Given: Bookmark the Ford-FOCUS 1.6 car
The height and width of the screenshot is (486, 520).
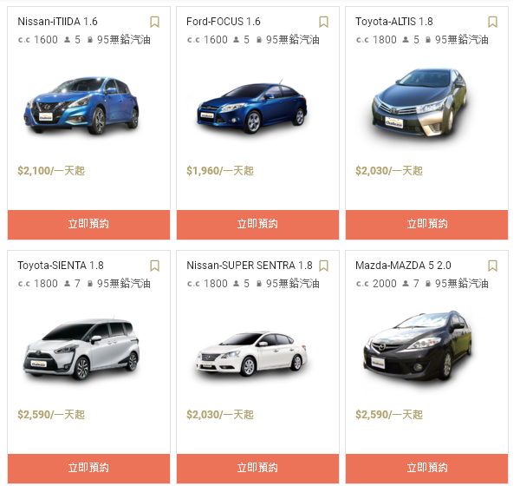Looking at the screenshot, I should coord(323,22).
